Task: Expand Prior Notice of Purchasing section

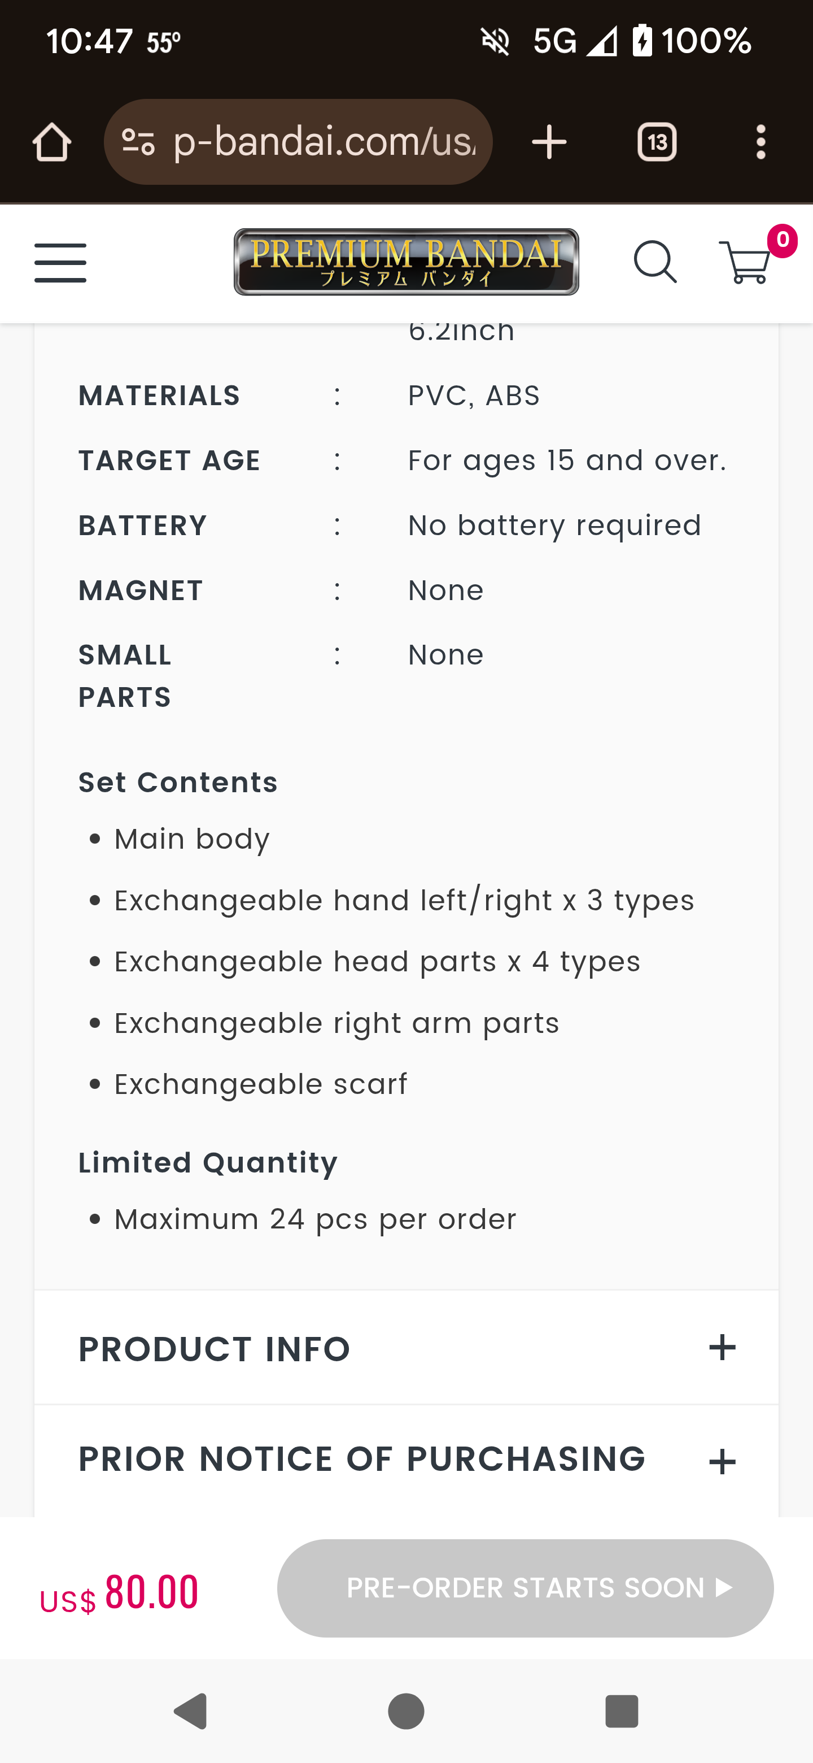Action: [x=362, y=1458]
